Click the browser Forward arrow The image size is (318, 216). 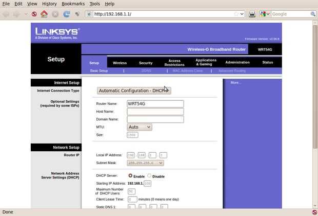pyautogui.click(x=16, y=14)
